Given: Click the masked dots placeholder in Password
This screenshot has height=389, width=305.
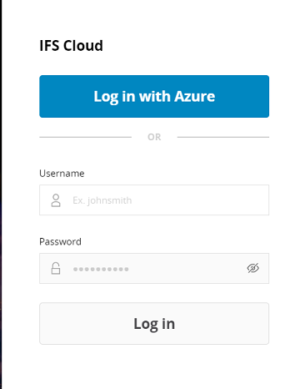Looking at the screenshot, I should (101, 269).
